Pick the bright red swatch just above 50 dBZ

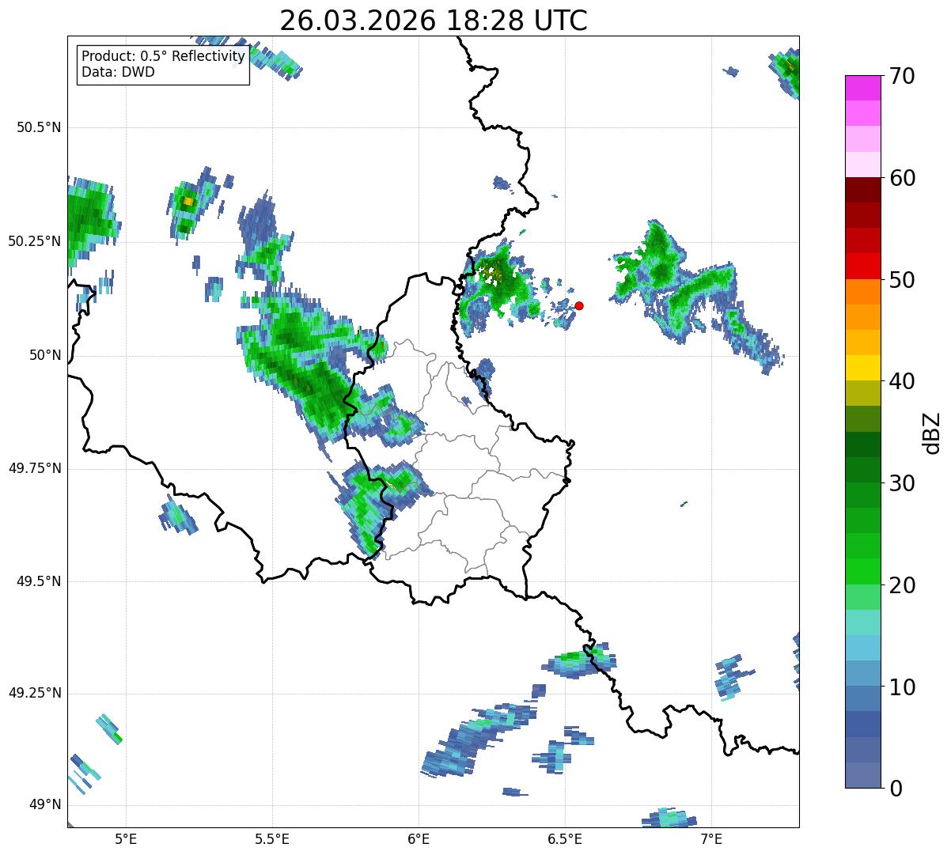862,267
